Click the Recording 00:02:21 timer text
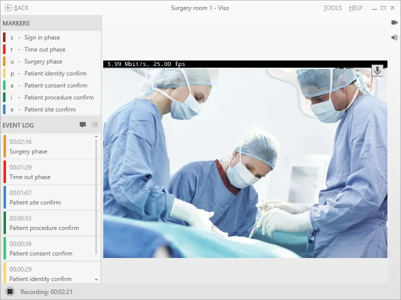The height and width of the screenshot is (300, 401). (47, 291)
